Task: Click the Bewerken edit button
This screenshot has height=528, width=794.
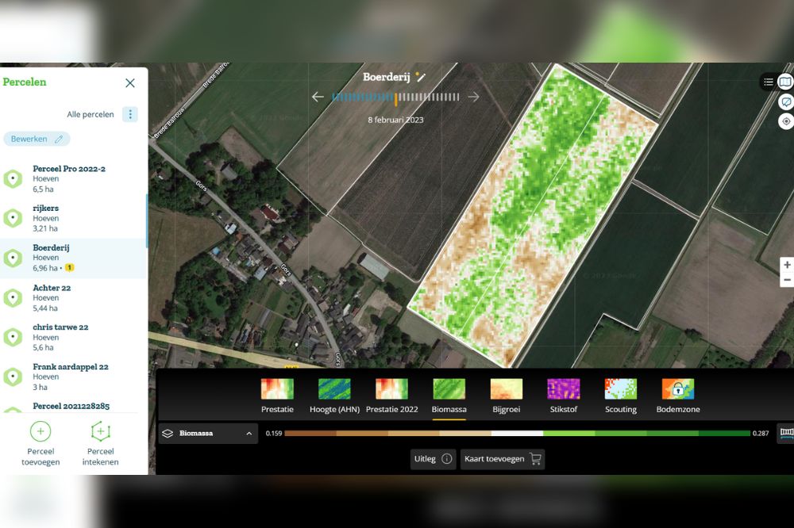Action: (37, 139)
